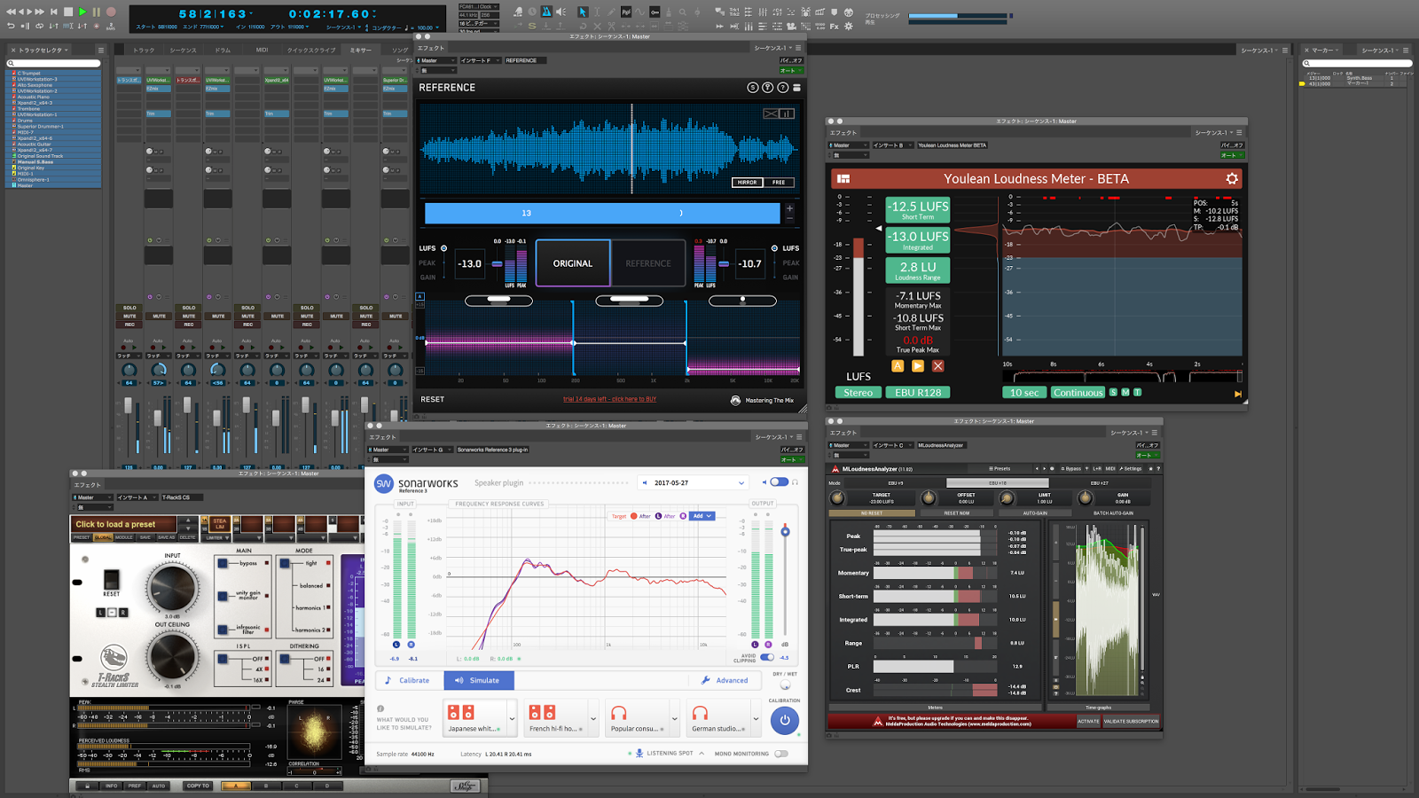Select REFERENCE source button in plugin
This screenshot has width=1419, height=798.
(x=648, y=263)
